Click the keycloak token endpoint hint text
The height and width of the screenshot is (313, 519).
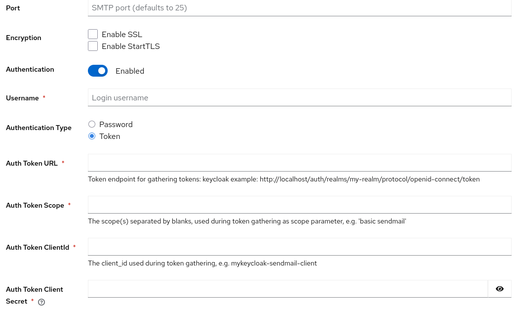point(283,179)
